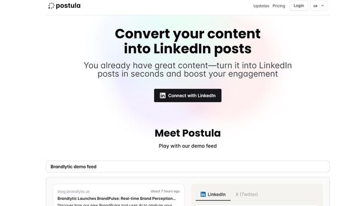The image size is (352, 206).
Task: Go to the Pricing page
Action: click(x=279, y=6)
